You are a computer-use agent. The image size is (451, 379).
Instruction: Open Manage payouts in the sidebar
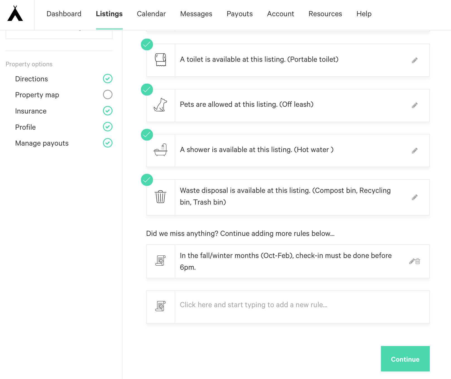42,143
